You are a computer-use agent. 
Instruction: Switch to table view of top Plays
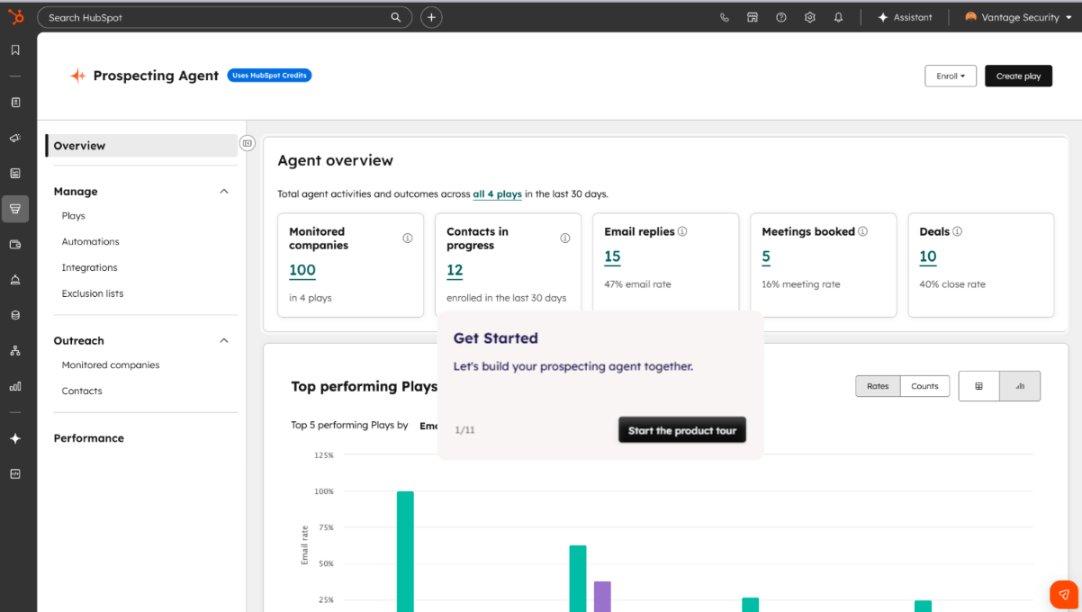pyautogui.click(x=979, y=386)
